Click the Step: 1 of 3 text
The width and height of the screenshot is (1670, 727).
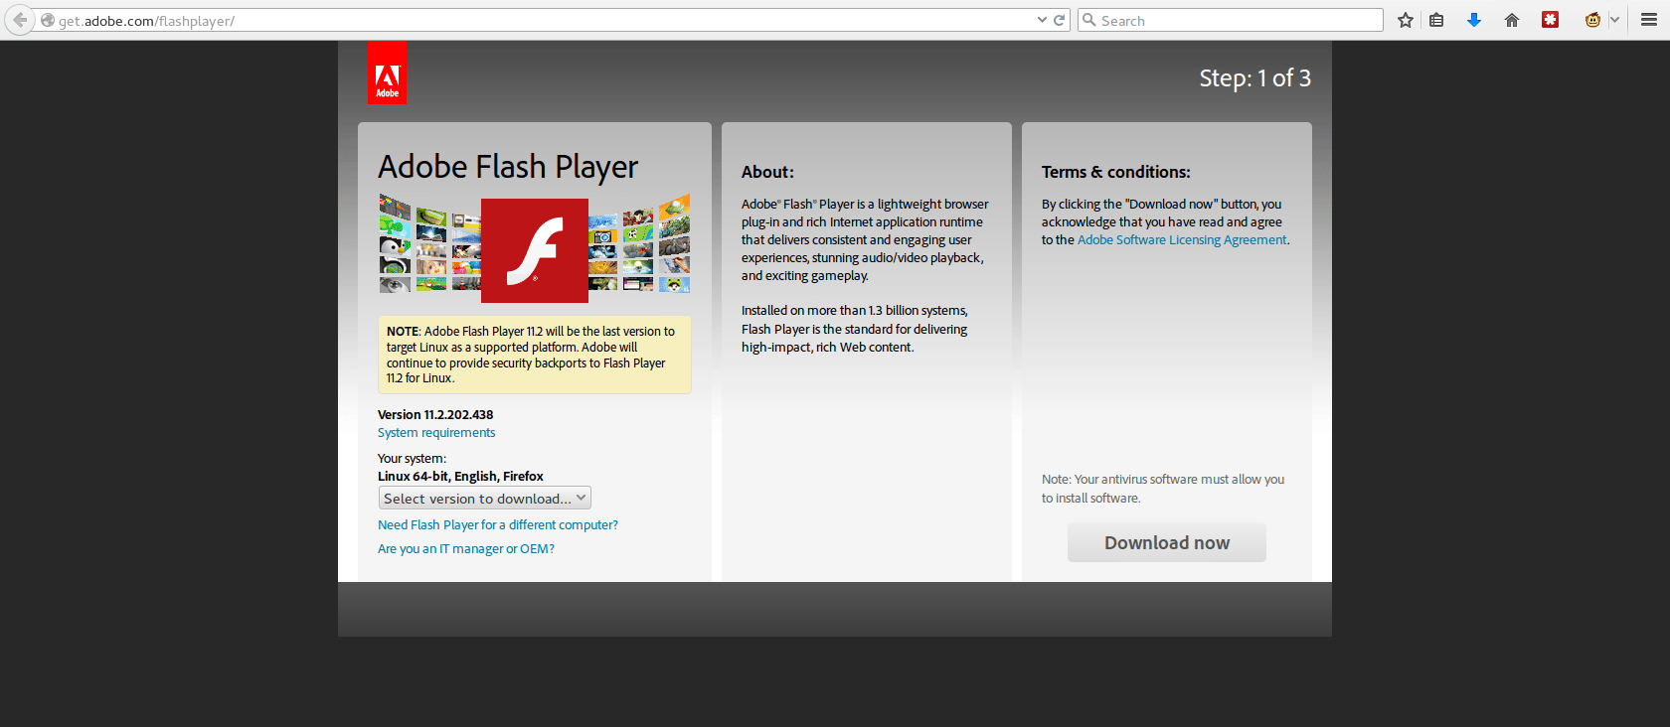pyautogui.click(x=1254, y=78)
